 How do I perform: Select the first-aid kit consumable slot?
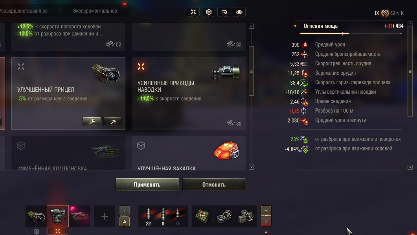pos(202,216)
